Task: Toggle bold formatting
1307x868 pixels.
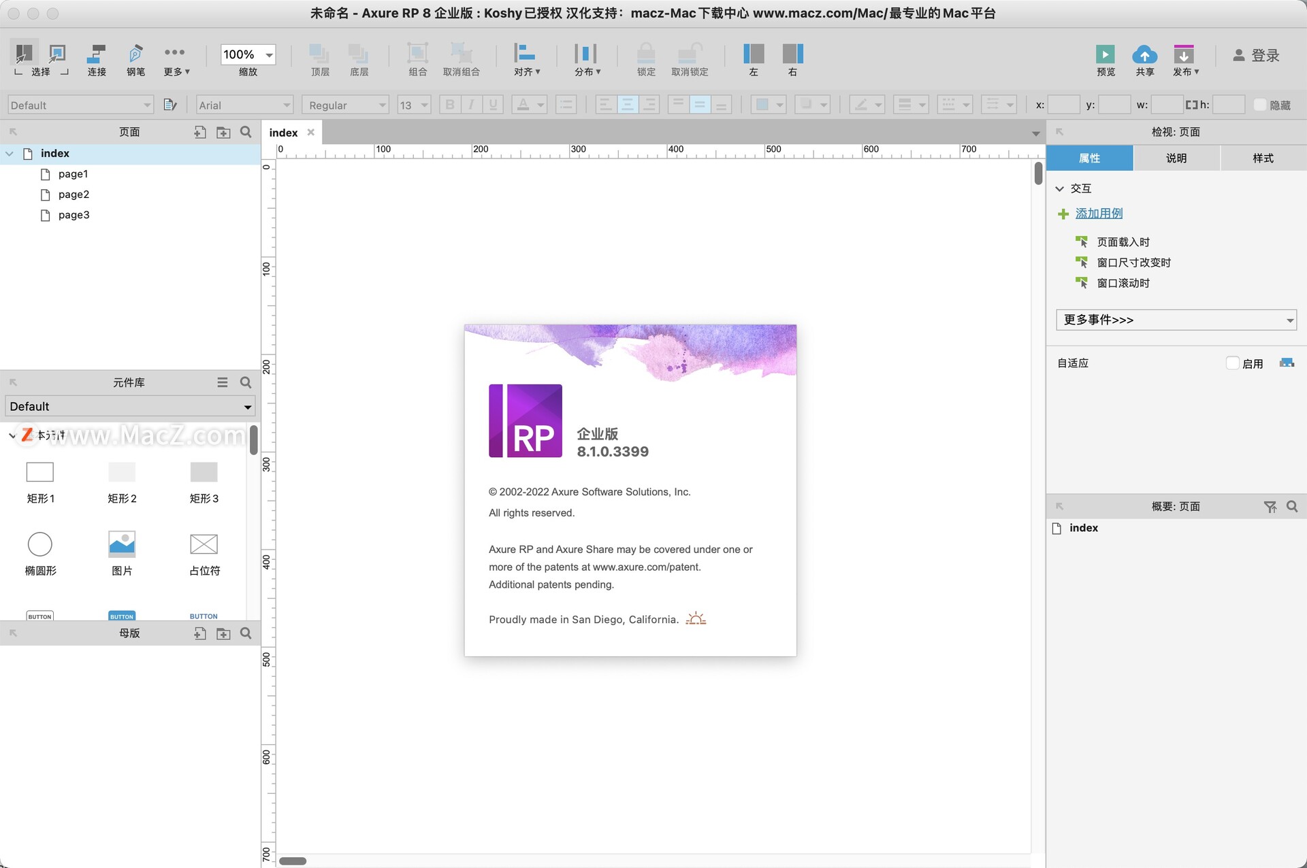Action: [449, 105]
